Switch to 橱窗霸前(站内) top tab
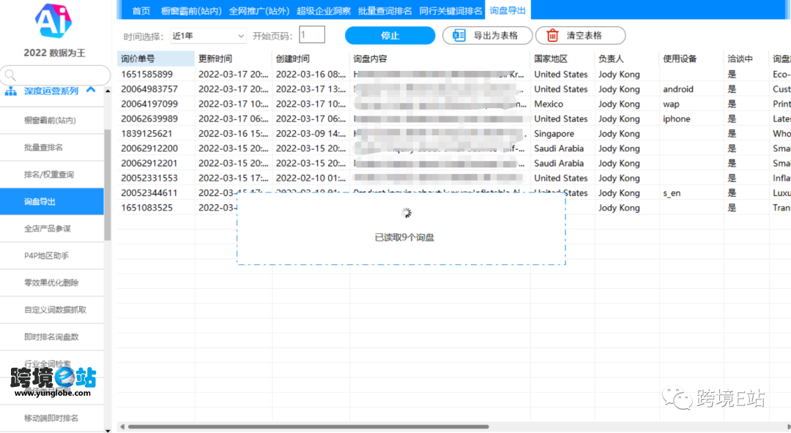The width and height of the screenshot is (791, 433). (191, 10)
